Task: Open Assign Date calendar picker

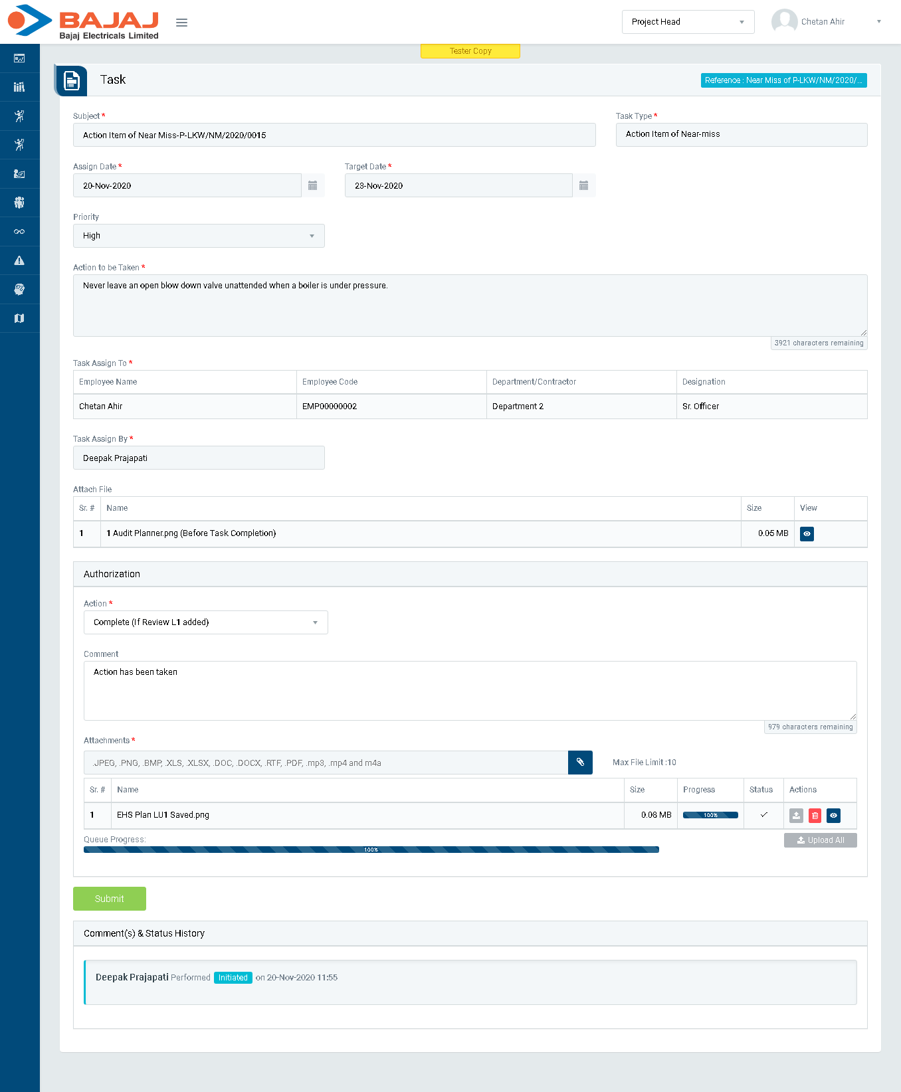Action: pyautogui.click(x=313, y=185)
